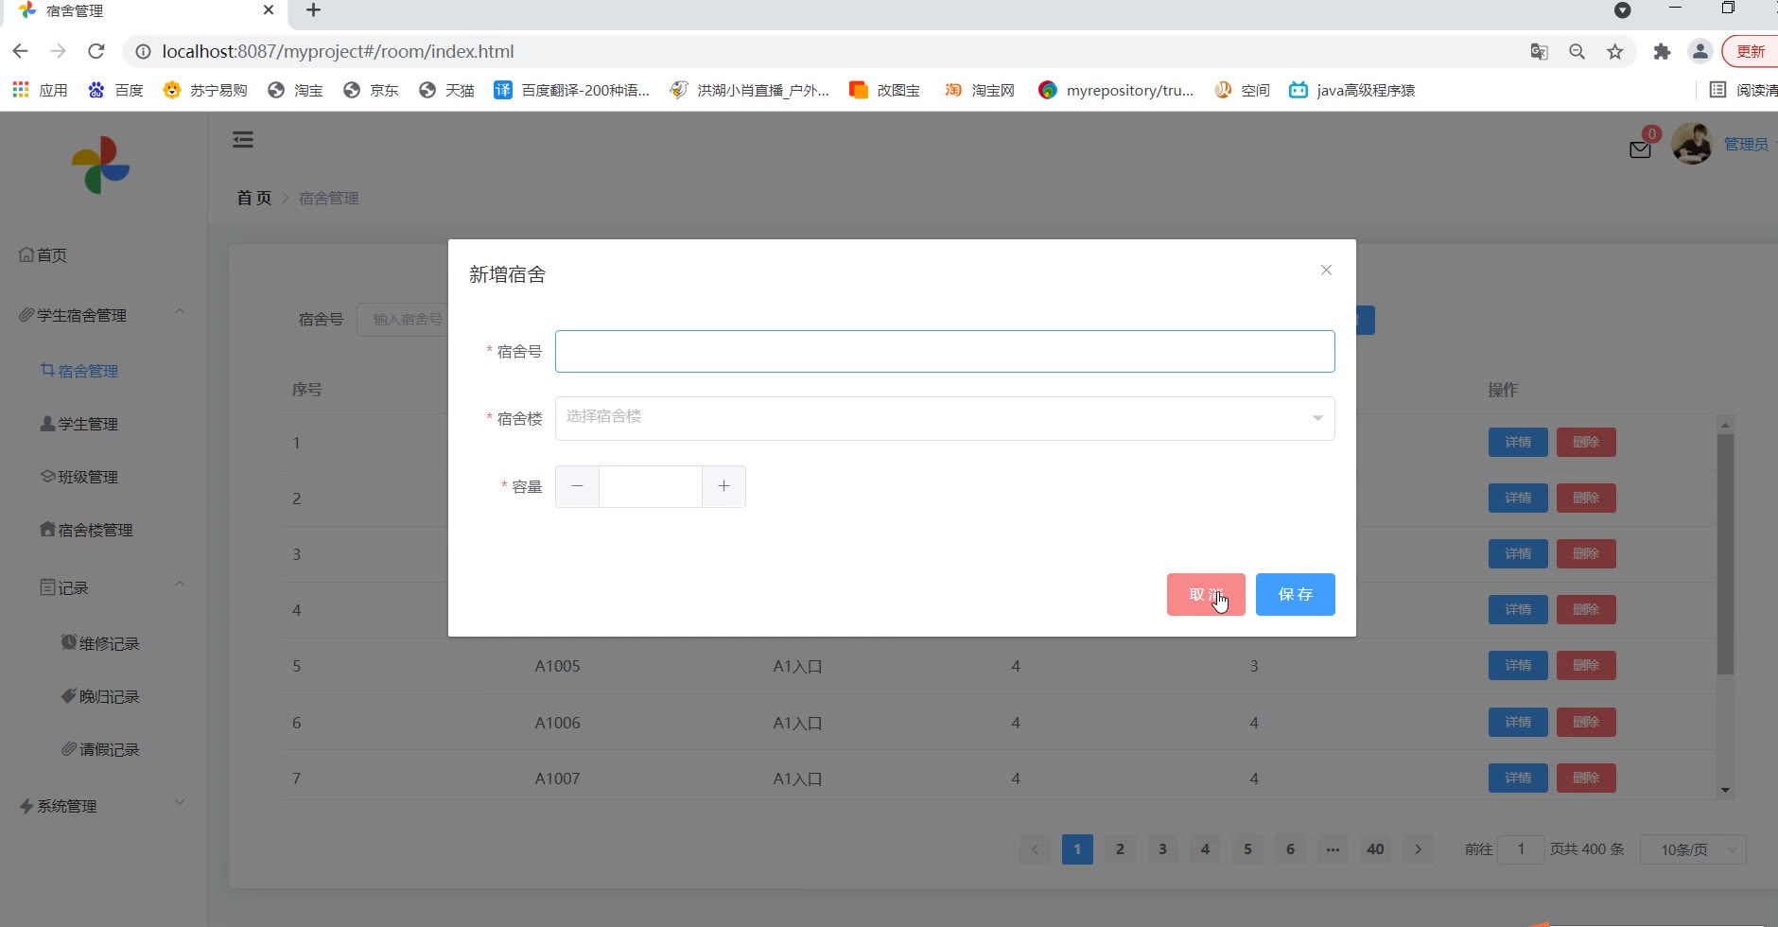Image resolution: width=1778 pixels, height=927 pixels.
Task: Click the 取消 button
Action: tap(1205, 594)
